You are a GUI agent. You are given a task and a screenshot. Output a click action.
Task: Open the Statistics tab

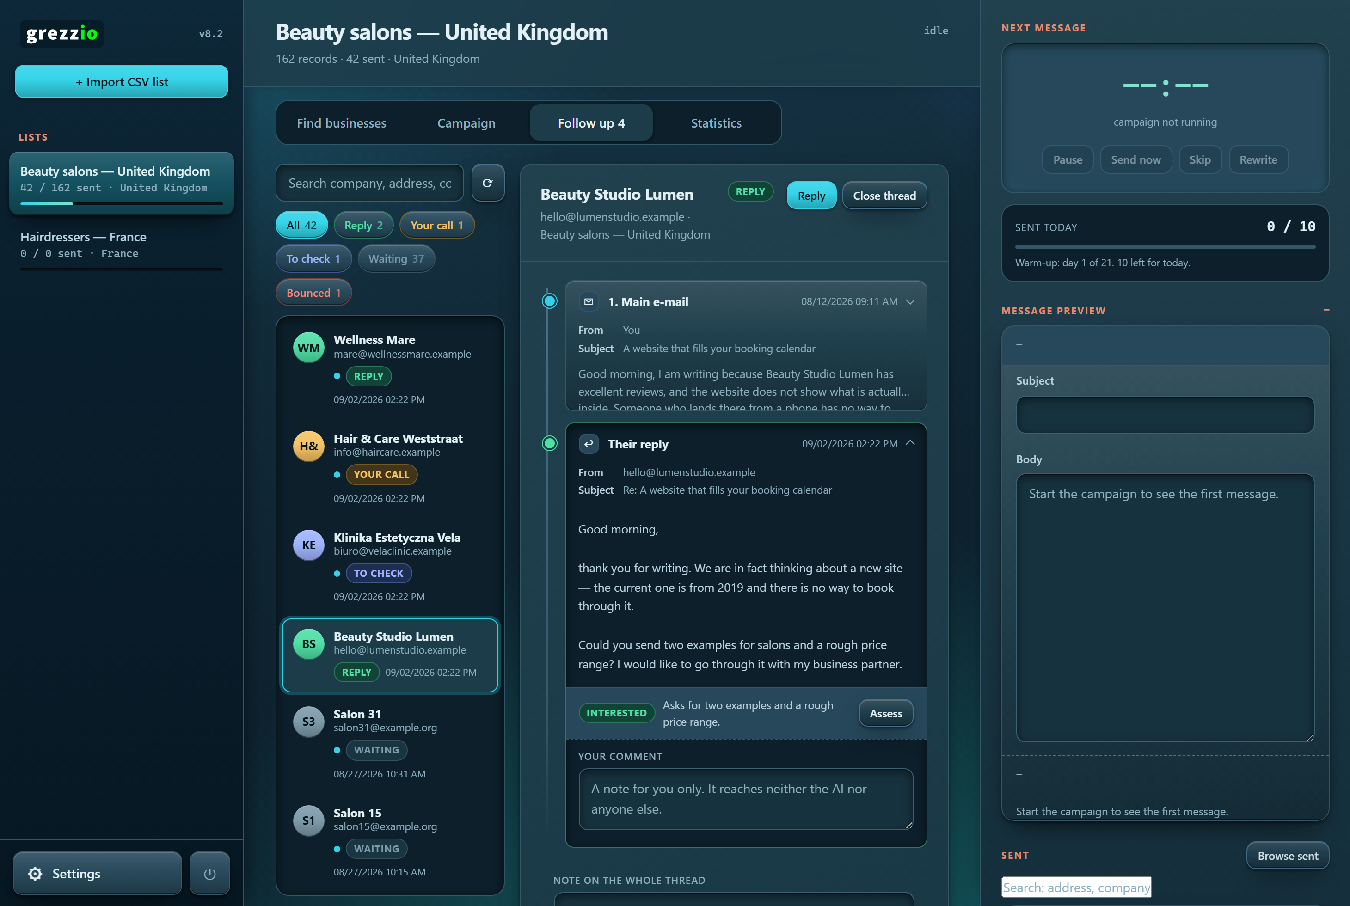(716, 123)
